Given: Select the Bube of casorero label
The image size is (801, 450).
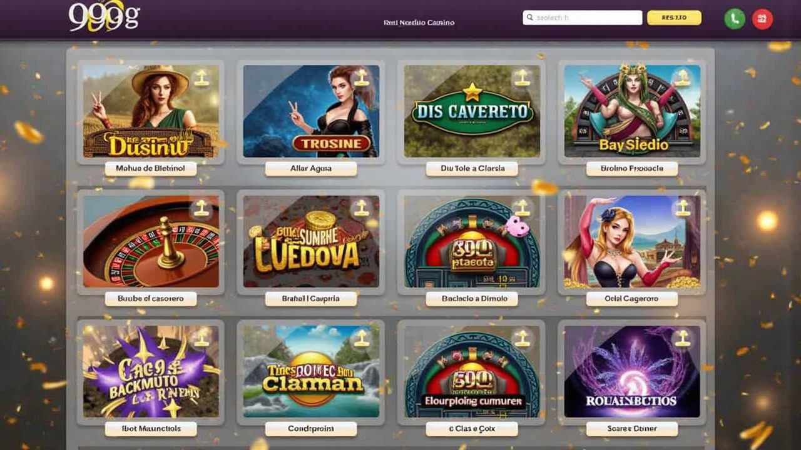Looking at the screenshot, I should tap(151, 299).
